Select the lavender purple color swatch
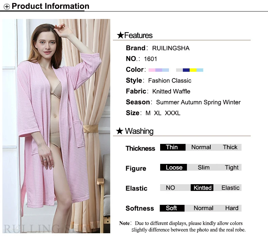Image resolution: width=268 pixels, height=239 pixels. (159, 70)
